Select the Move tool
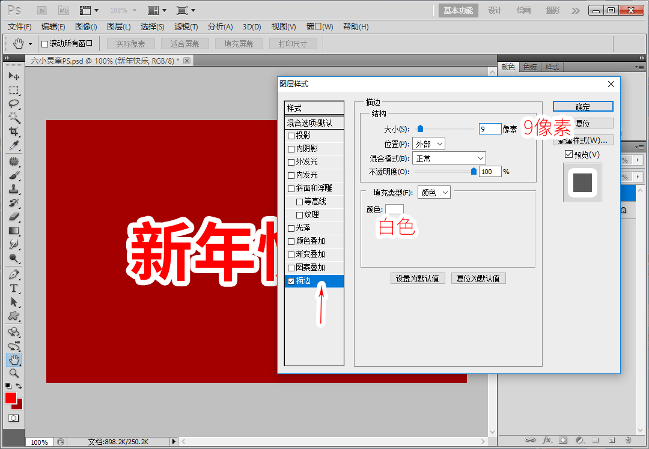 click(14, 76)
